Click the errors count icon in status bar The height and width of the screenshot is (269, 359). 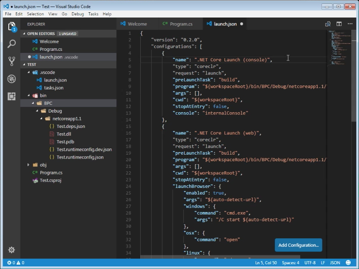click(9, 262)
